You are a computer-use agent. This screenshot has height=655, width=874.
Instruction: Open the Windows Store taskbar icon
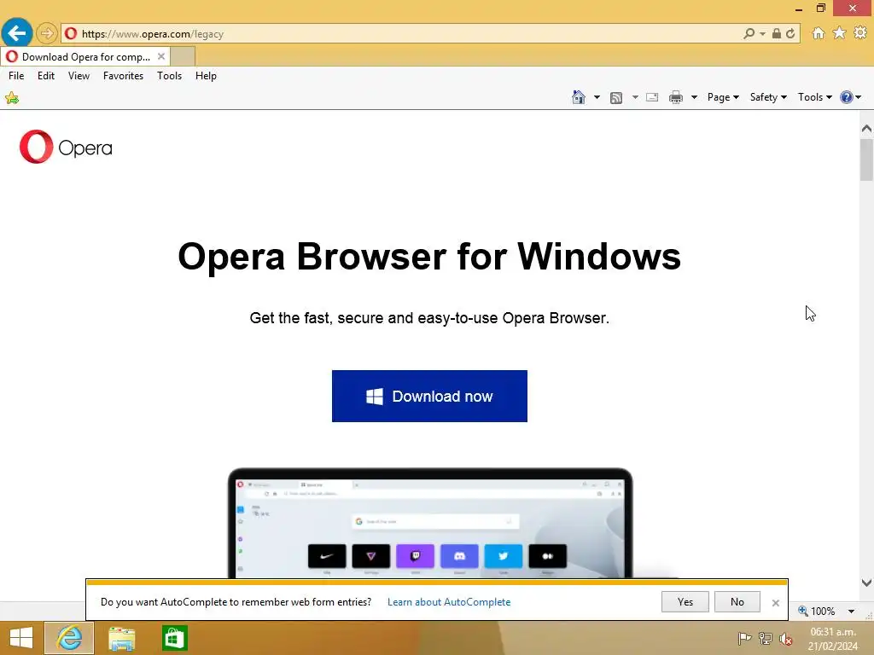174,638
